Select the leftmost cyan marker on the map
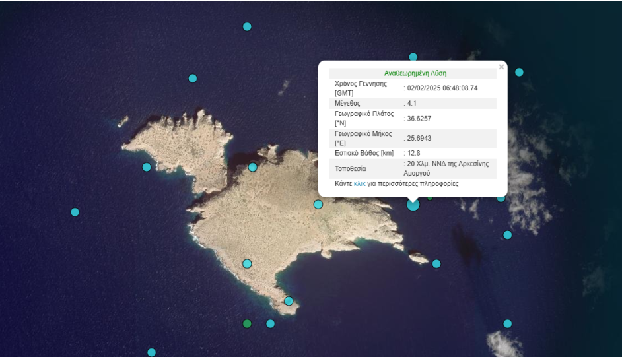This screenshot has height=357, width=622. [75, 212]
